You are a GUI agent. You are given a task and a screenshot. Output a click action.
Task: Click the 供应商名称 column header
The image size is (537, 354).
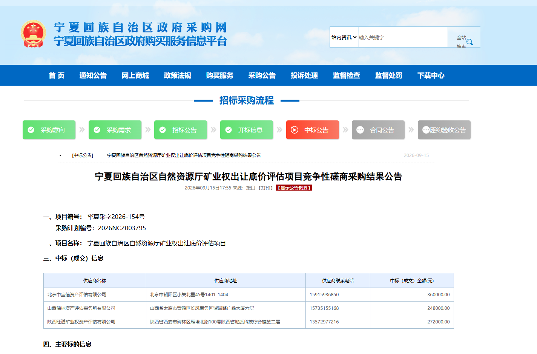[x=95, y=281]
